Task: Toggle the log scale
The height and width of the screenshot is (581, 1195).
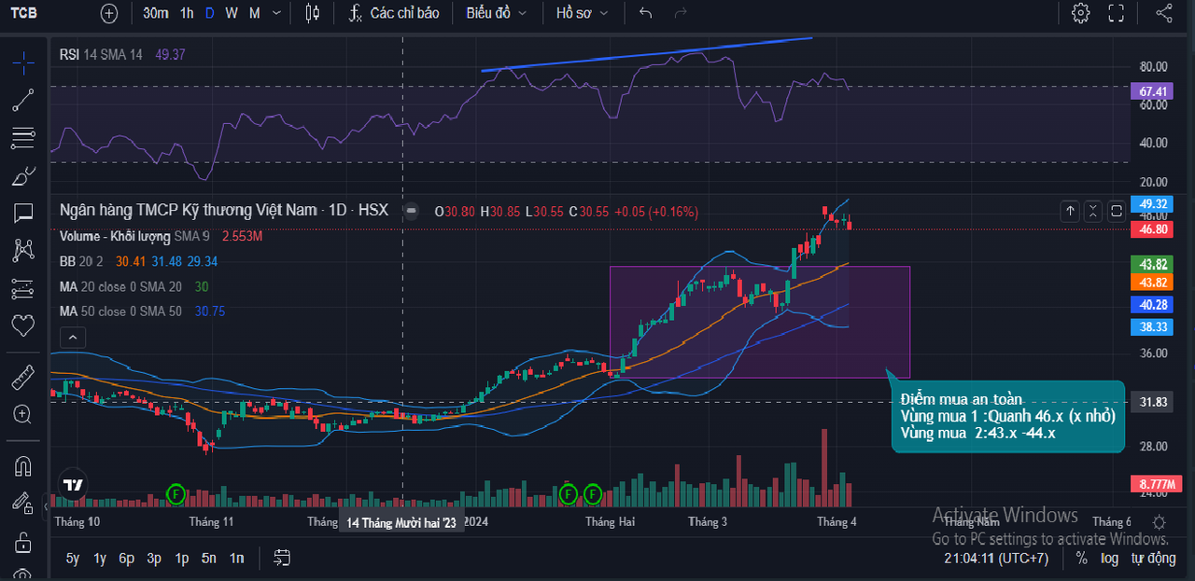Action: coord(1109,559)
